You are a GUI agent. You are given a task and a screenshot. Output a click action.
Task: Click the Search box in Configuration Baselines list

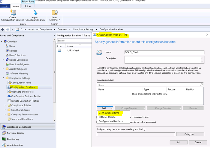pyautogui.click(x=74, y=41)
